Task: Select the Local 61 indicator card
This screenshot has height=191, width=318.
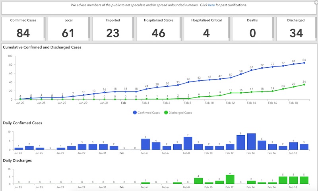Action: [x=68, y=29]
